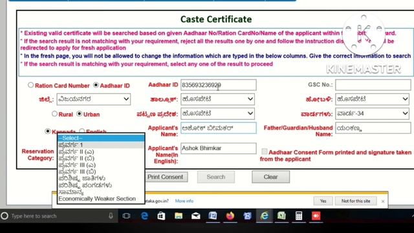414x233 pixels.
Task: Choose --Select-- in reservation category list
Action: pos(101,138)
